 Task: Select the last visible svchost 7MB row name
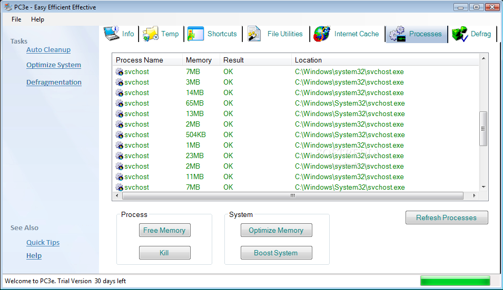(136, 187)
